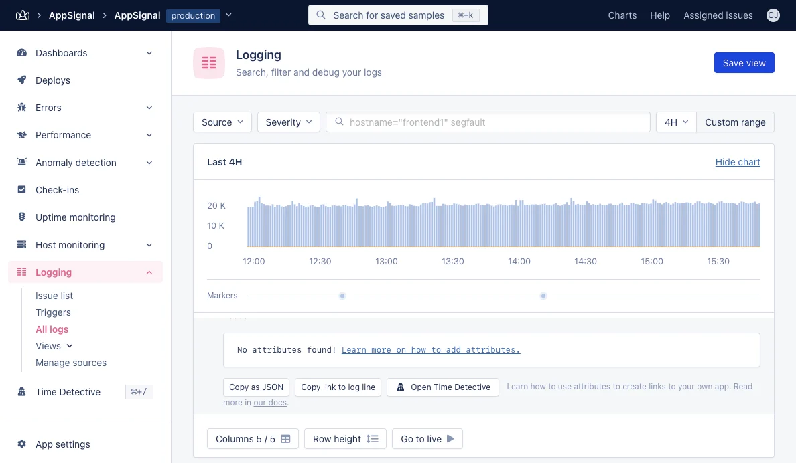
Task: Expand the Errors menu chevron
Action: (x=149, y=108)
